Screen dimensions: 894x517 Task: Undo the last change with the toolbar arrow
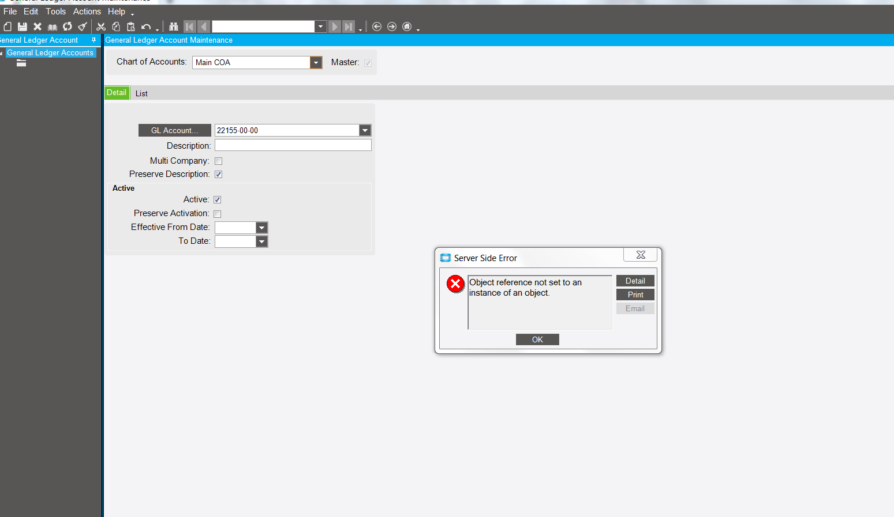(x=146, y=27)
